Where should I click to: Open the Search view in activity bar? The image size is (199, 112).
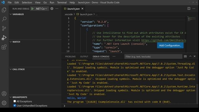click(4, 19)
